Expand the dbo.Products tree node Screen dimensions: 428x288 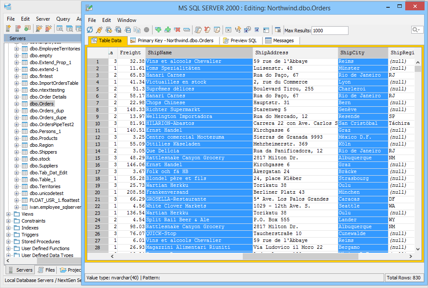(x=17, y=138)
